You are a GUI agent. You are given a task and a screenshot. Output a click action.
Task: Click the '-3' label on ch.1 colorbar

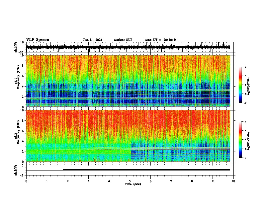[245, 67]
